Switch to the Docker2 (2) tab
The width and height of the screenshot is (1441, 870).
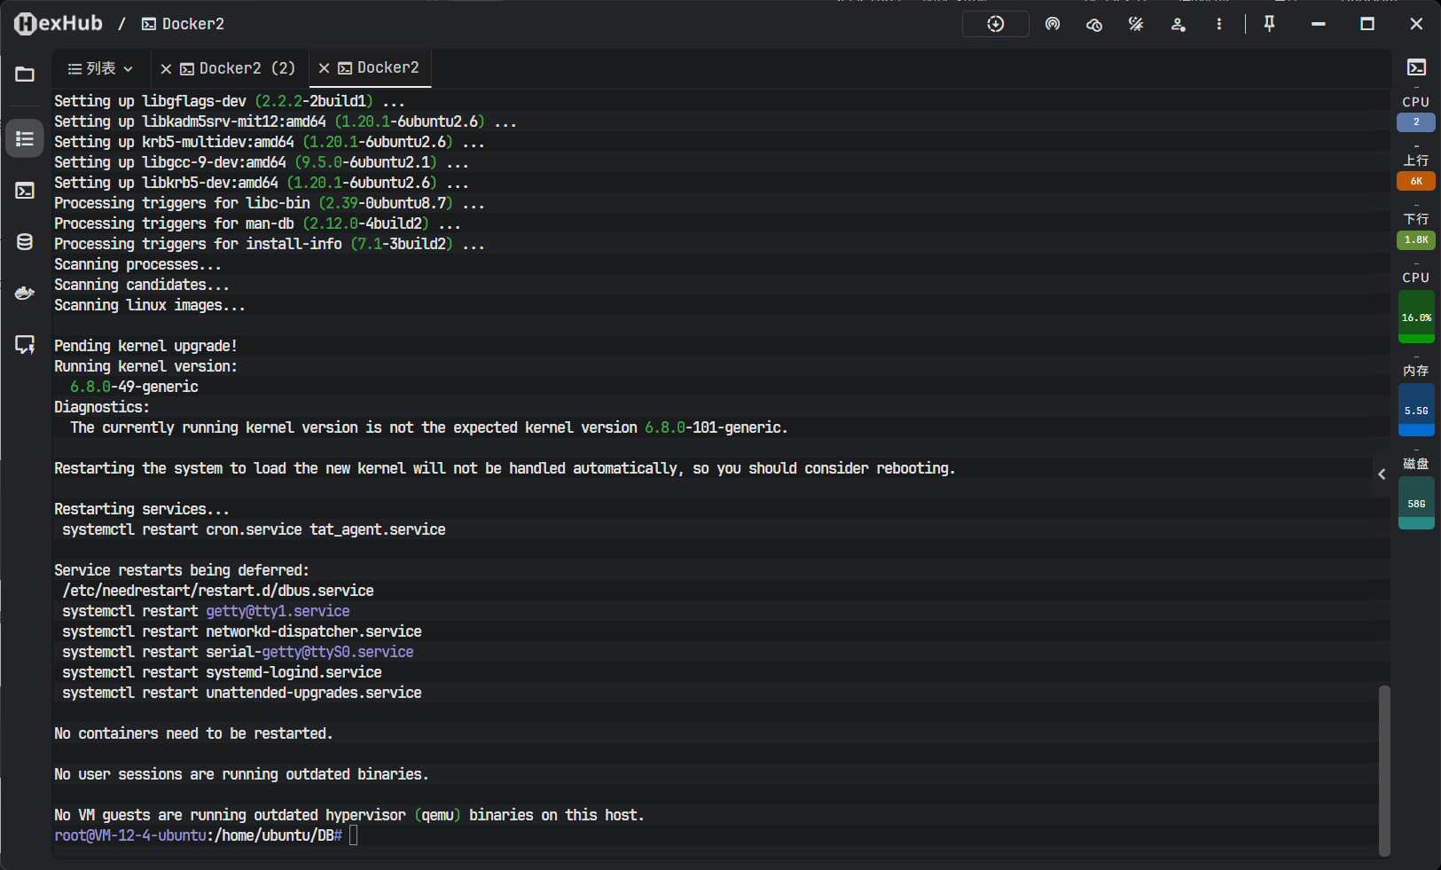(238, 68)
